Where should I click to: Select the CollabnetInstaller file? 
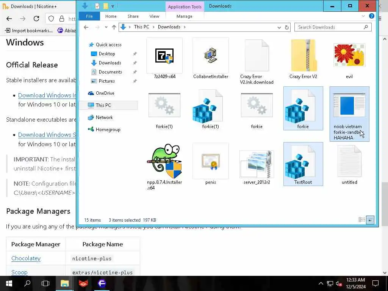point(211,58)
